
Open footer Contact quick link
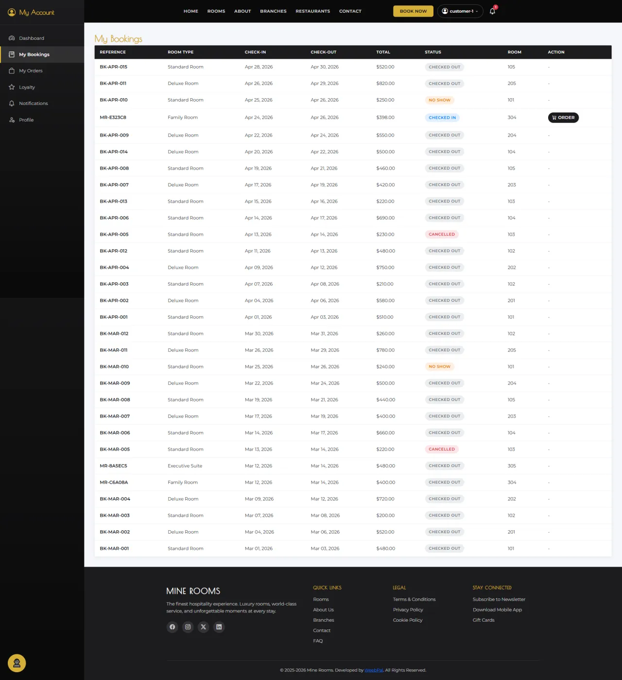click(x=322, y=630)
